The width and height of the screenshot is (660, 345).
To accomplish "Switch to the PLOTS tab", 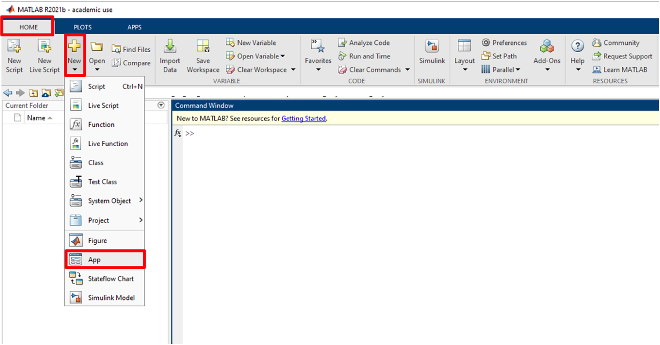I will 83,27.
